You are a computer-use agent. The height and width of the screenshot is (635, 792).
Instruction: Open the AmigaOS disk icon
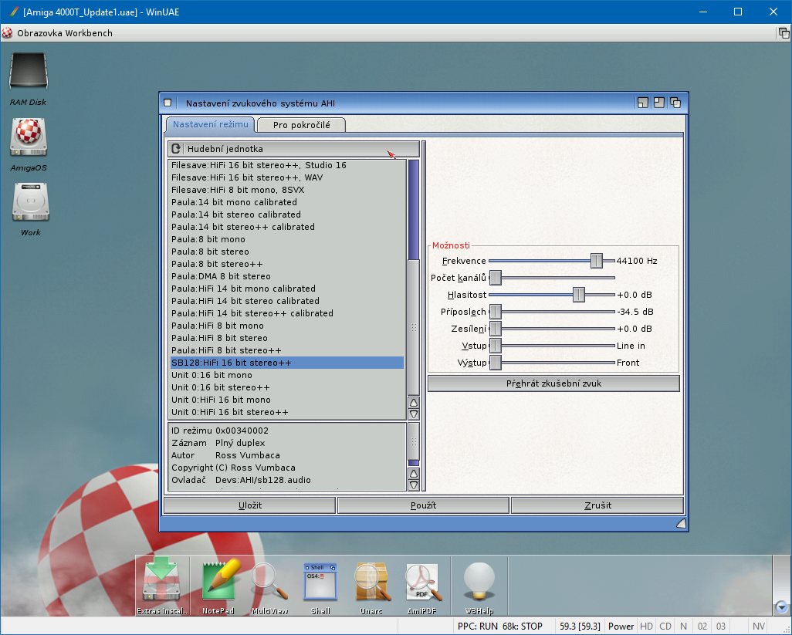29,138
